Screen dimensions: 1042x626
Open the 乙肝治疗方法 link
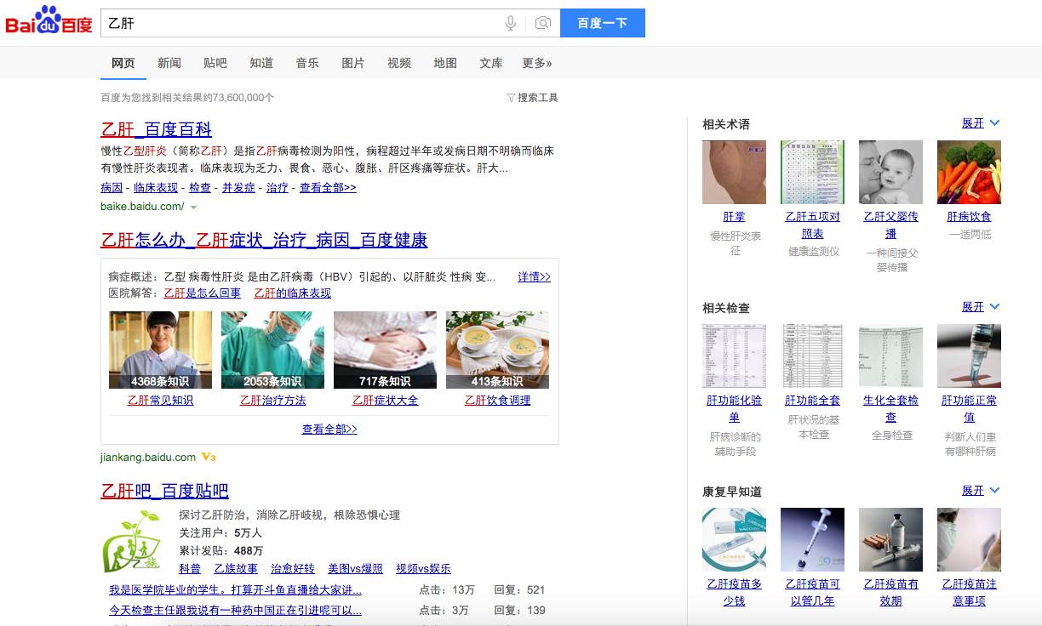272,401
